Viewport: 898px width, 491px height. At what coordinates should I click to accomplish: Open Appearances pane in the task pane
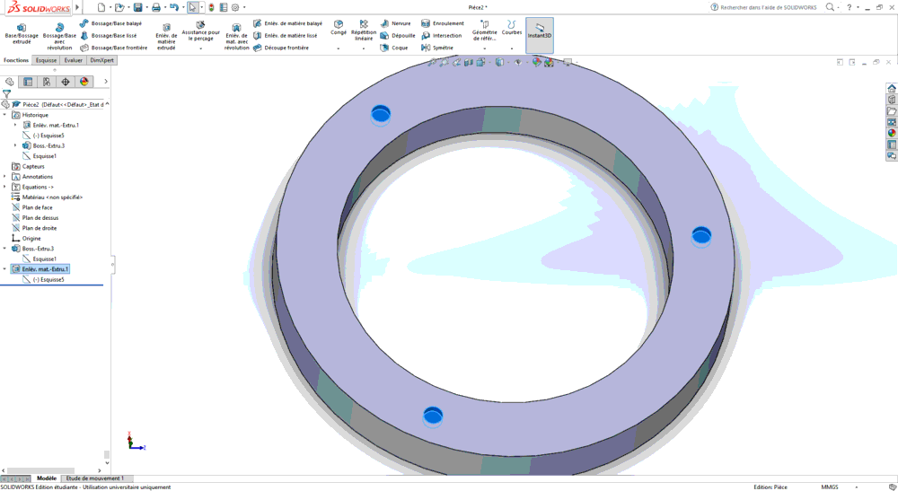pyautogui.click(x=892, y=133)
